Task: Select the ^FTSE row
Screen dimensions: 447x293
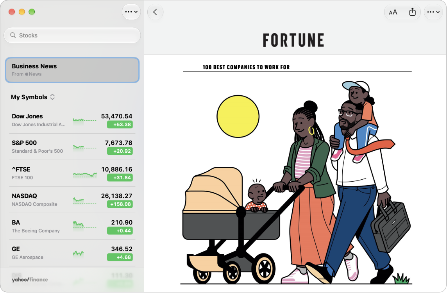Action: (x=72, y=173)
